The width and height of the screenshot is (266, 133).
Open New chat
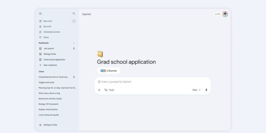48,21
